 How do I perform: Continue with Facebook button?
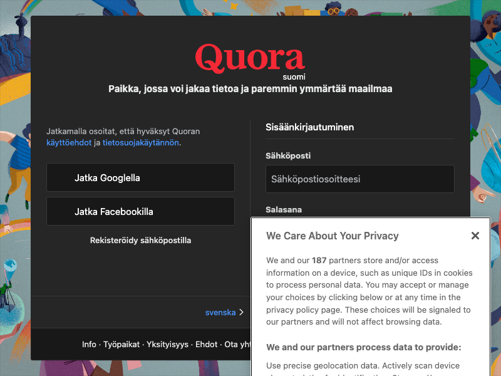[x=140, y=211]
